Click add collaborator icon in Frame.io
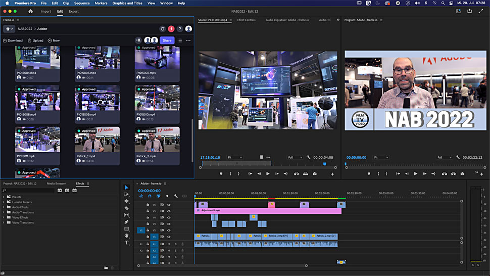 [138, 40]
